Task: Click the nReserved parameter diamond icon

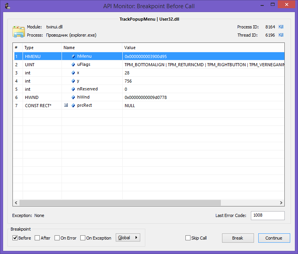Action: (x=73, y=89)
